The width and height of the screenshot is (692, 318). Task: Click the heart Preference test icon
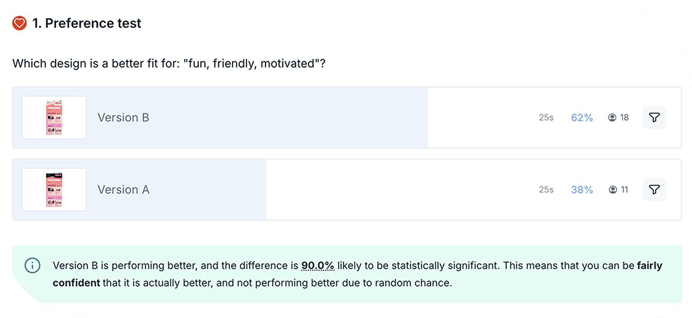click(x=19, y=23)
